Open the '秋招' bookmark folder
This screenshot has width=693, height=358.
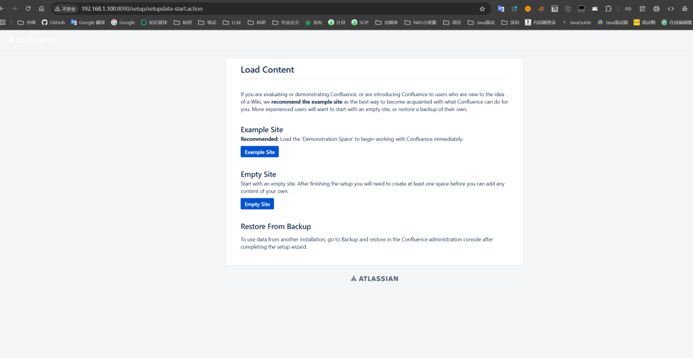[183, 22]
